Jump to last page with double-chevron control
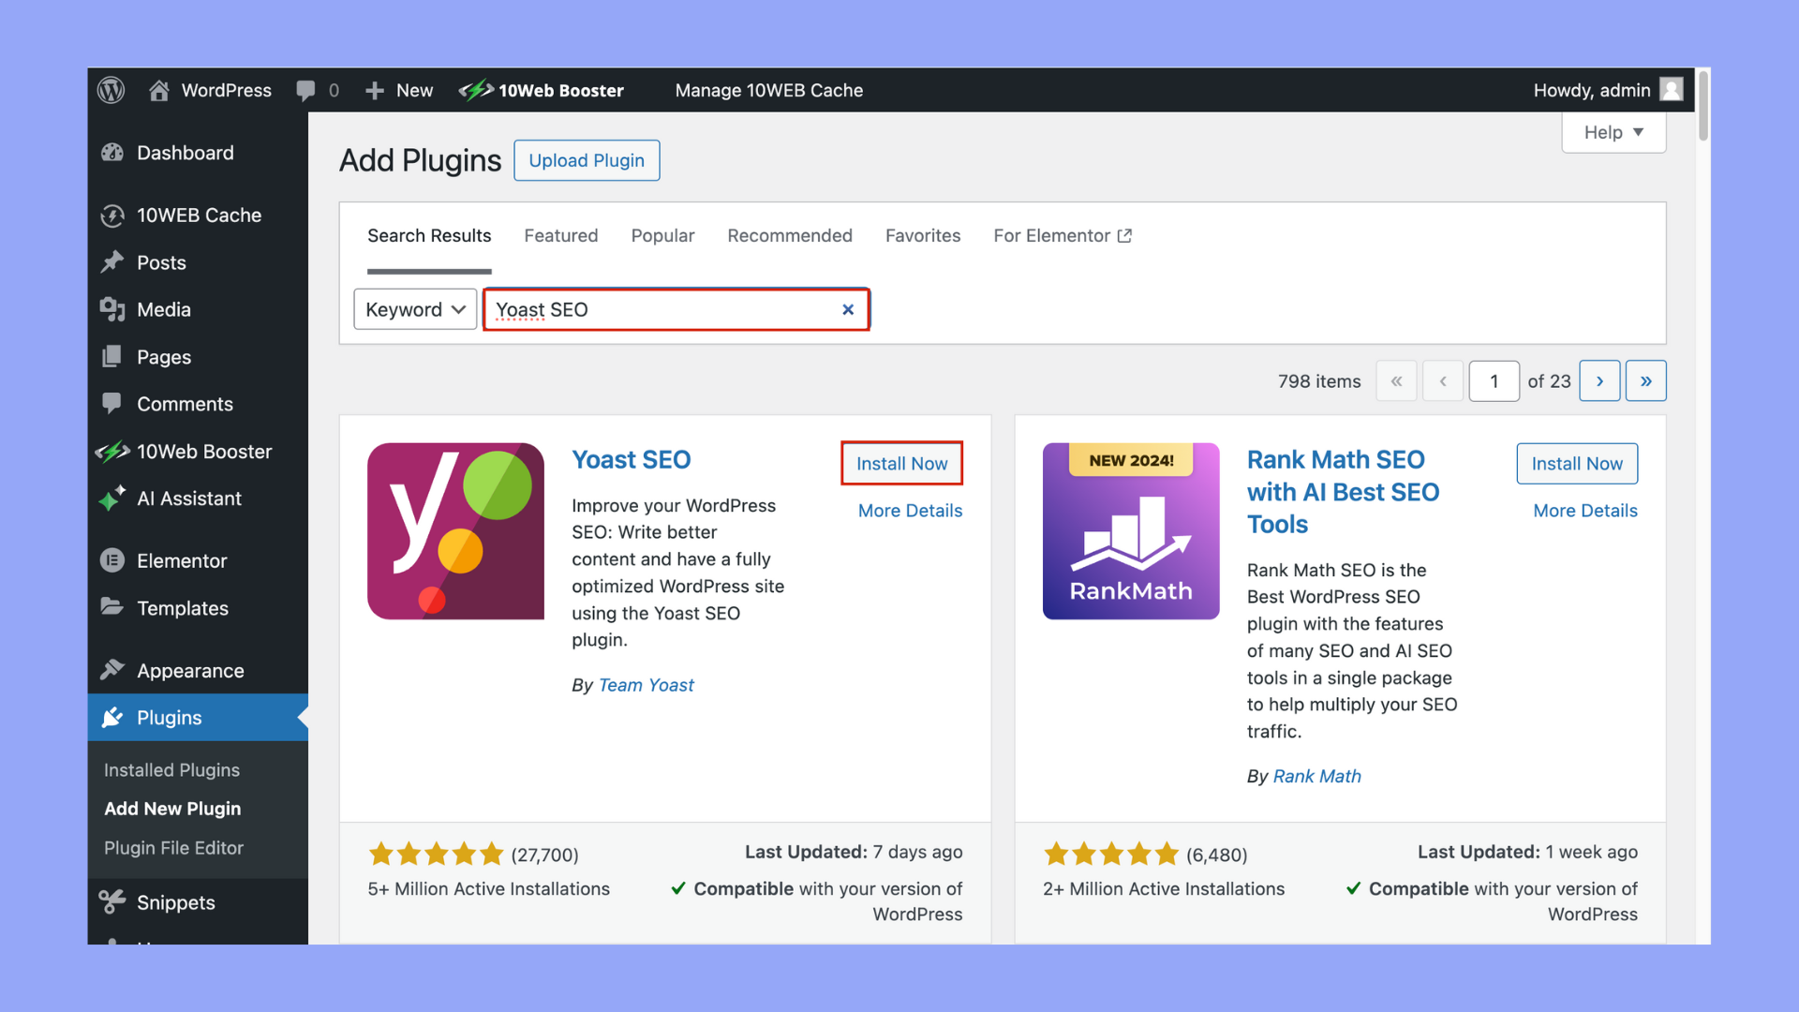The image size is (1799, 1012). pyautogui.click(x=1646, y=380)
